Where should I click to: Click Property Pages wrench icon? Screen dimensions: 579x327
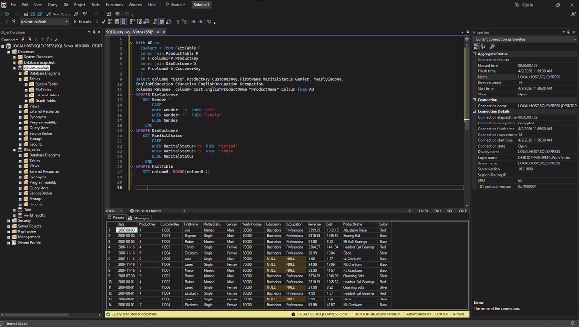coord(492,46)
